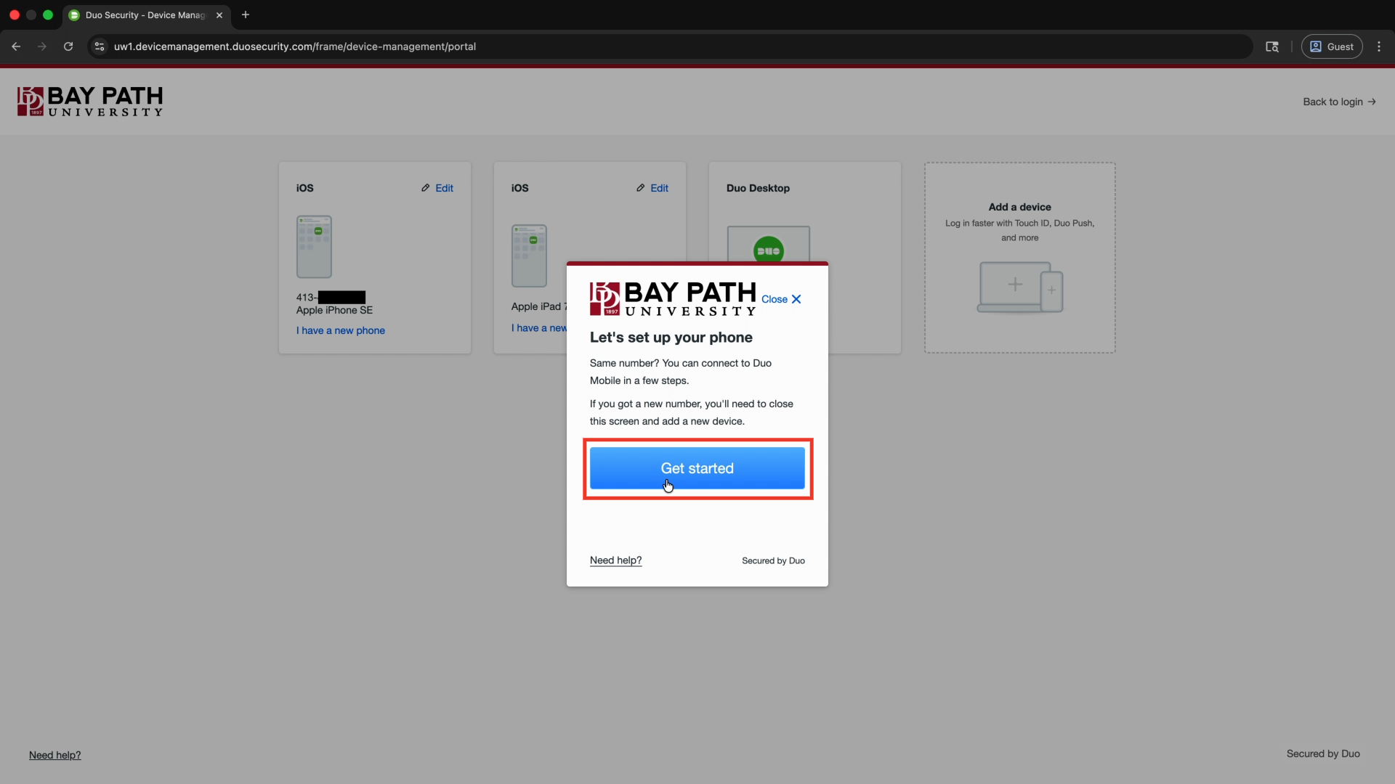Click the iOS title on the iPhone SE card
This screenshot has height=784, width=1395.
click(x=304, y=188)
